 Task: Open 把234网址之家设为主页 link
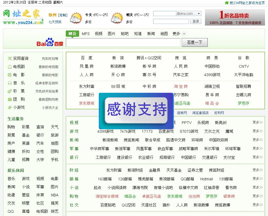(x=247, y=3)
